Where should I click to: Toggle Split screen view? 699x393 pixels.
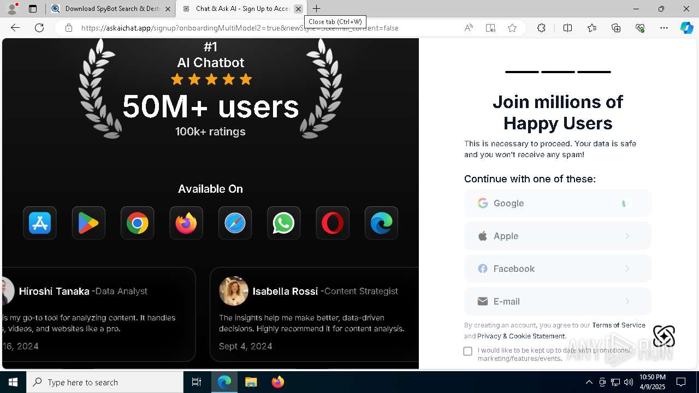coord(567,28)
